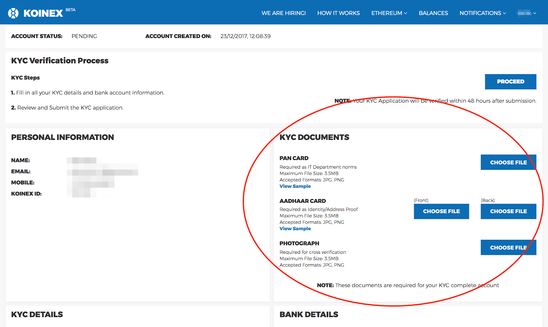
Task: Click the AADHAAR CARD section title
Action: [x=303, y=201]
